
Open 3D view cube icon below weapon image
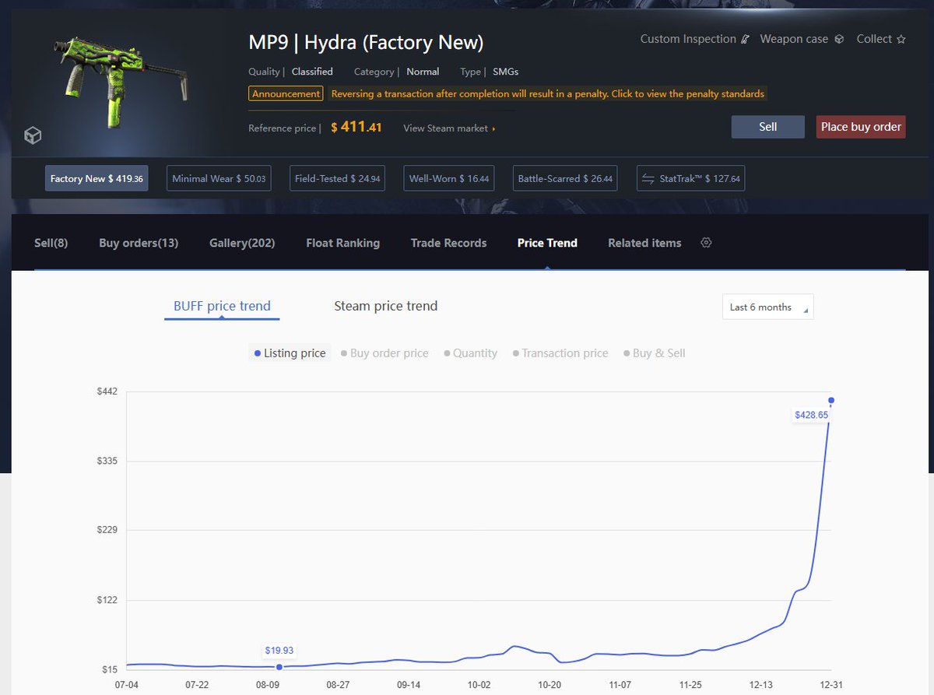point(32,136)
